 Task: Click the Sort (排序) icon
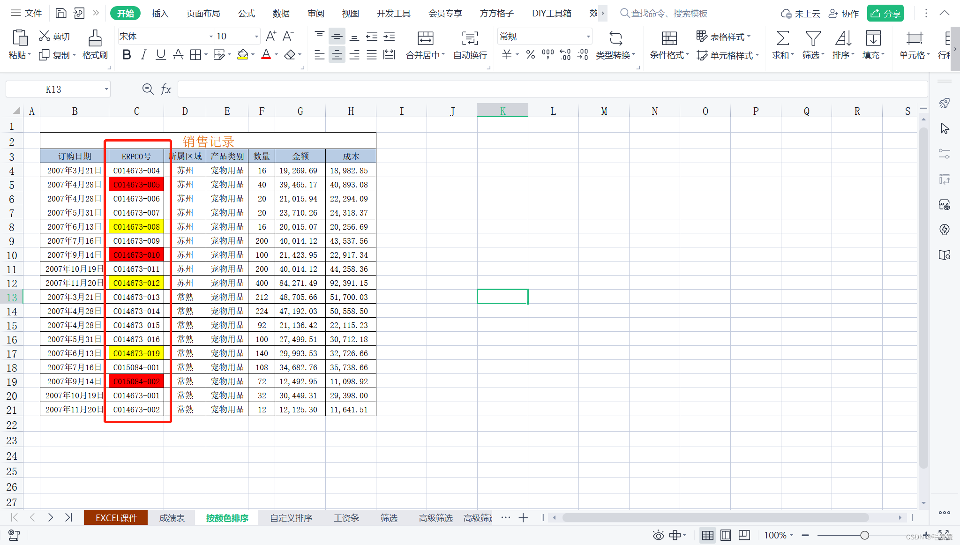(x=842, y=38)
